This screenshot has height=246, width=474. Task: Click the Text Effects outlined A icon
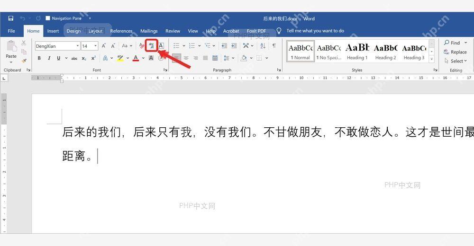[105, 58]
